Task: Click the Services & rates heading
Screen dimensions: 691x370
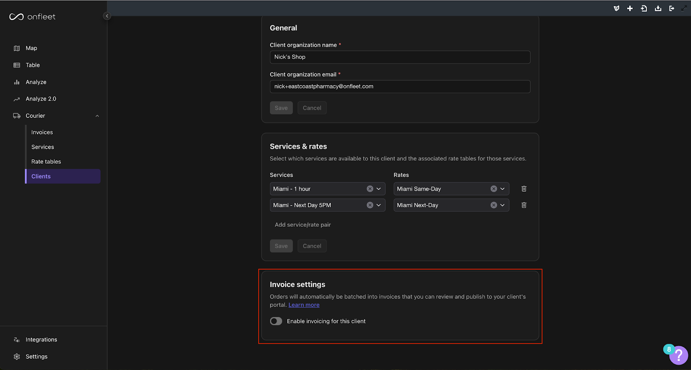Action: pos(298,146)
